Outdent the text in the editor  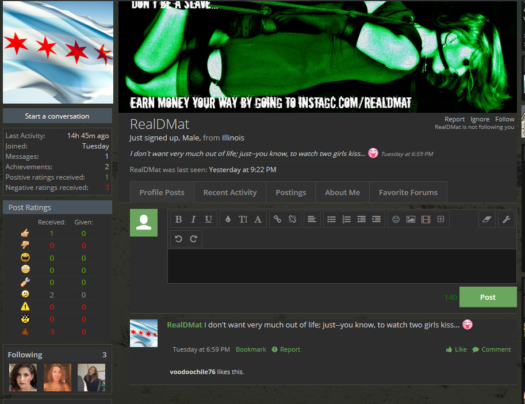361,219
